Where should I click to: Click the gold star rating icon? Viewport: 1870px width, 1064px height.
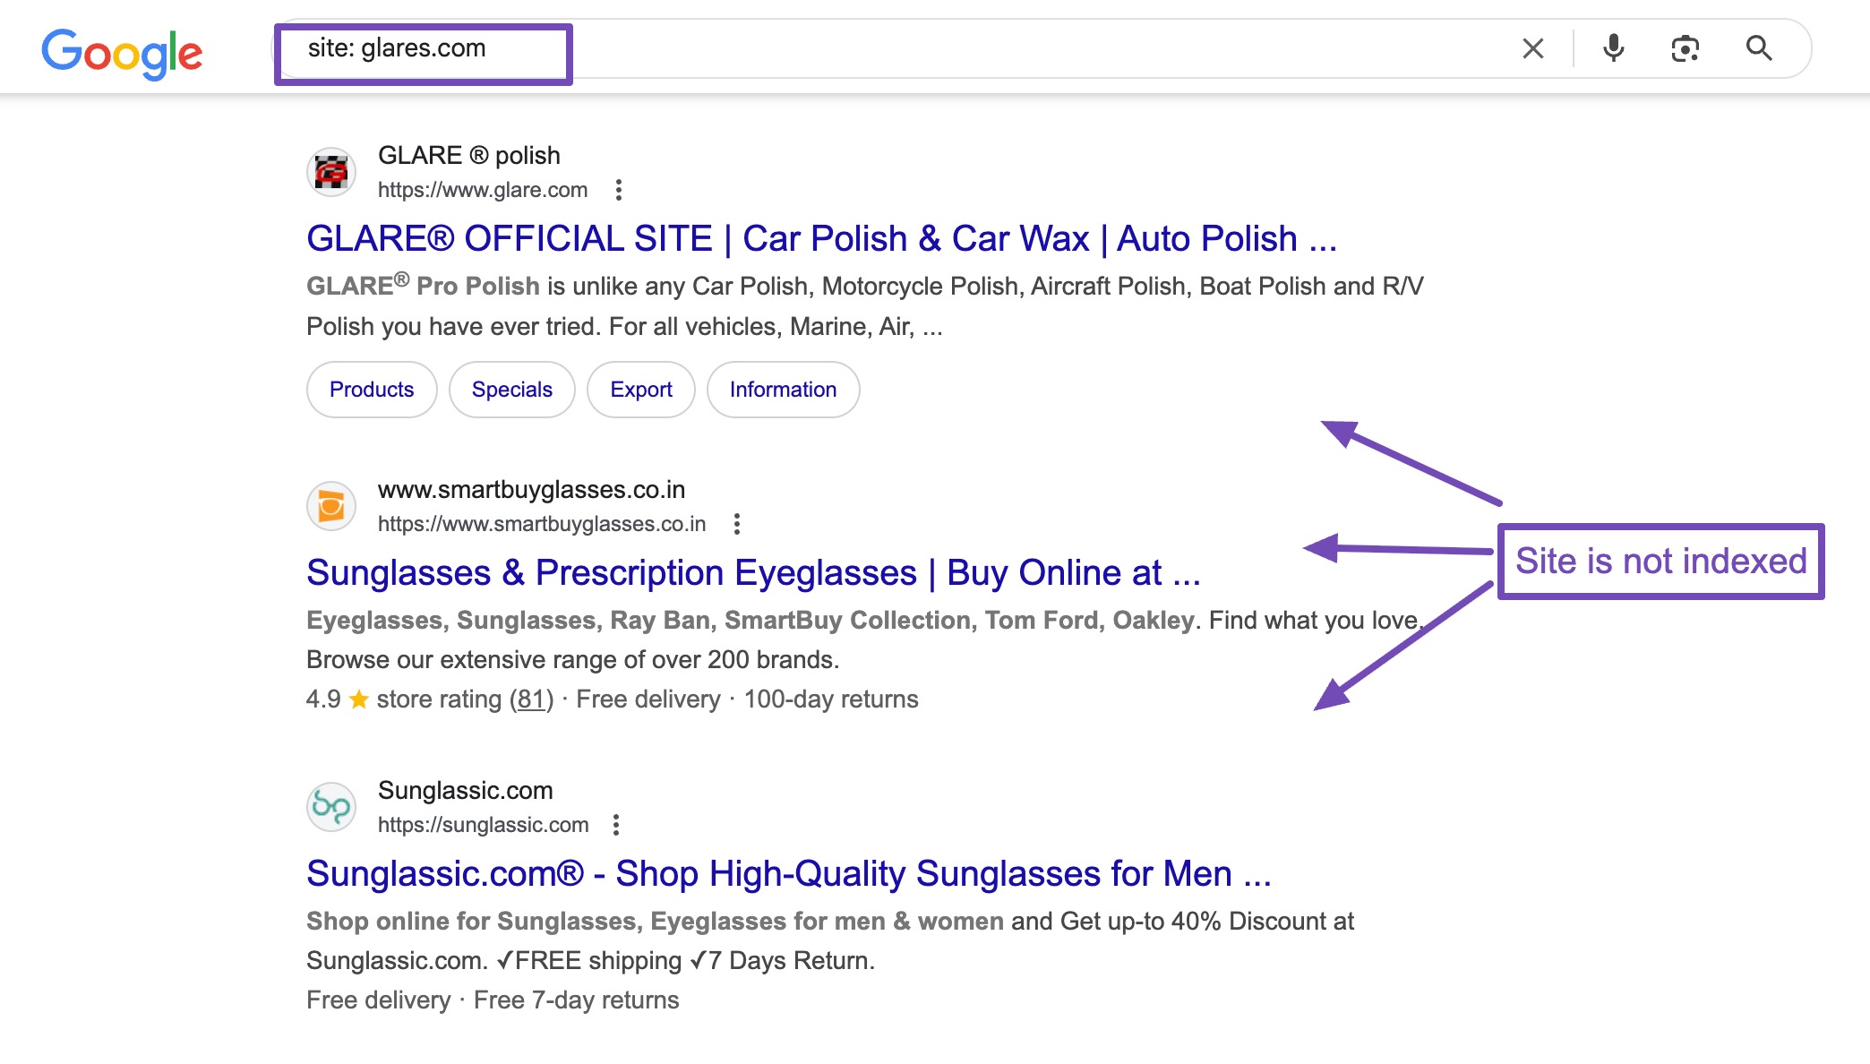click(359, 699)
